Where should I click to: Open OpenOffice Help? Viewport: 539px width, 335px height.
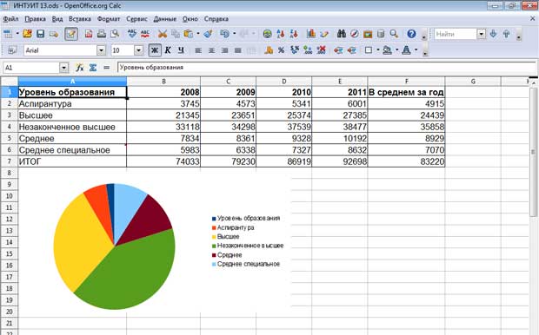tap(411, 34)
